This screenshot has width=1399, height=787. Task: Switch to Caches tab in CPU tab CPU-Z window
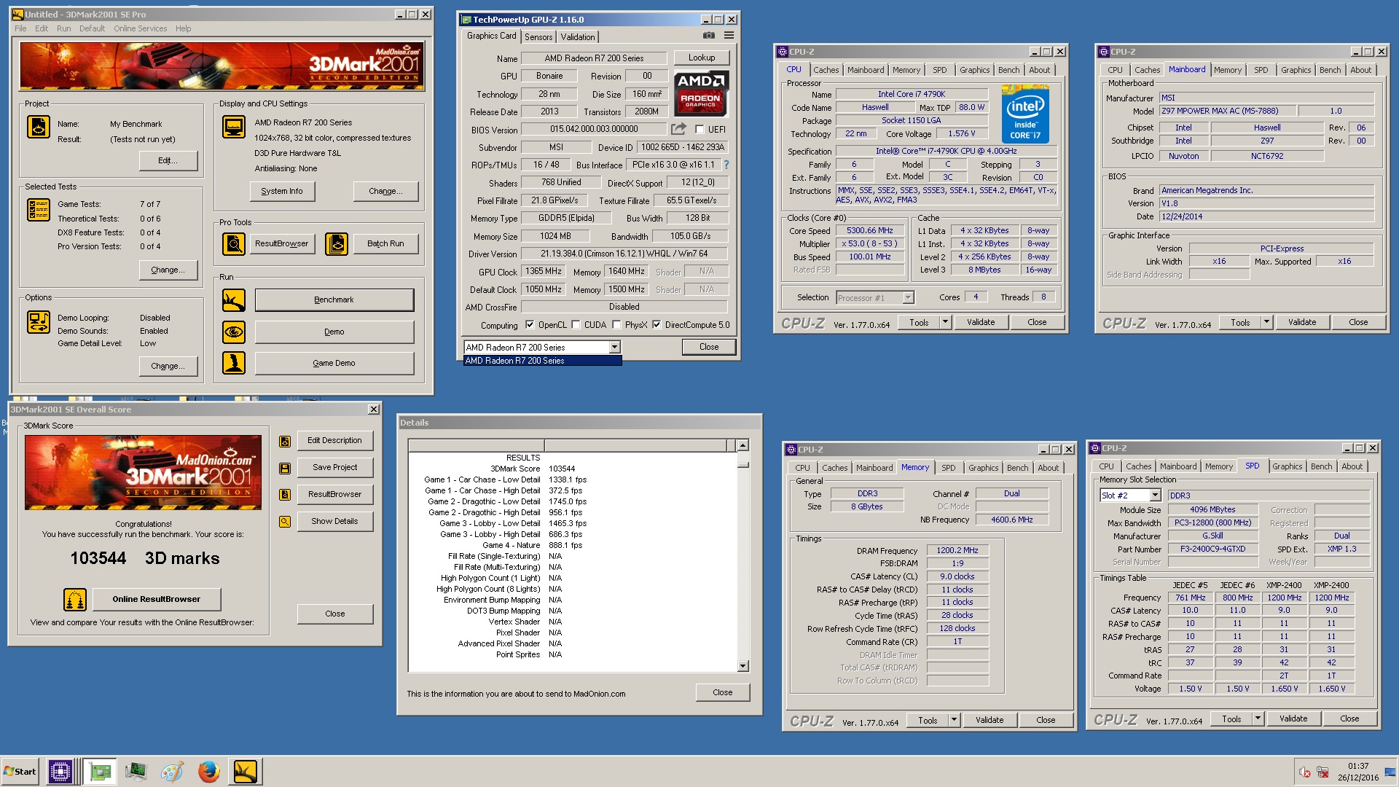826,70
